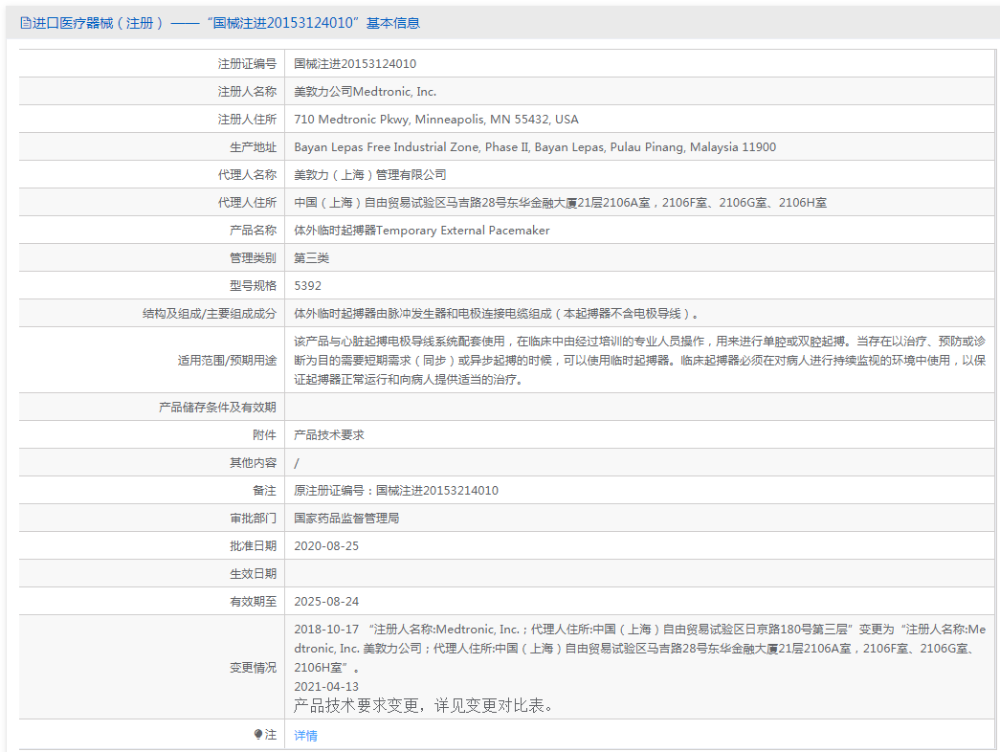Screen dimensions: 1000x752
Task: Click registrant name 美敦力公司Medtronic, Inc.
Action: click(365, 92)
